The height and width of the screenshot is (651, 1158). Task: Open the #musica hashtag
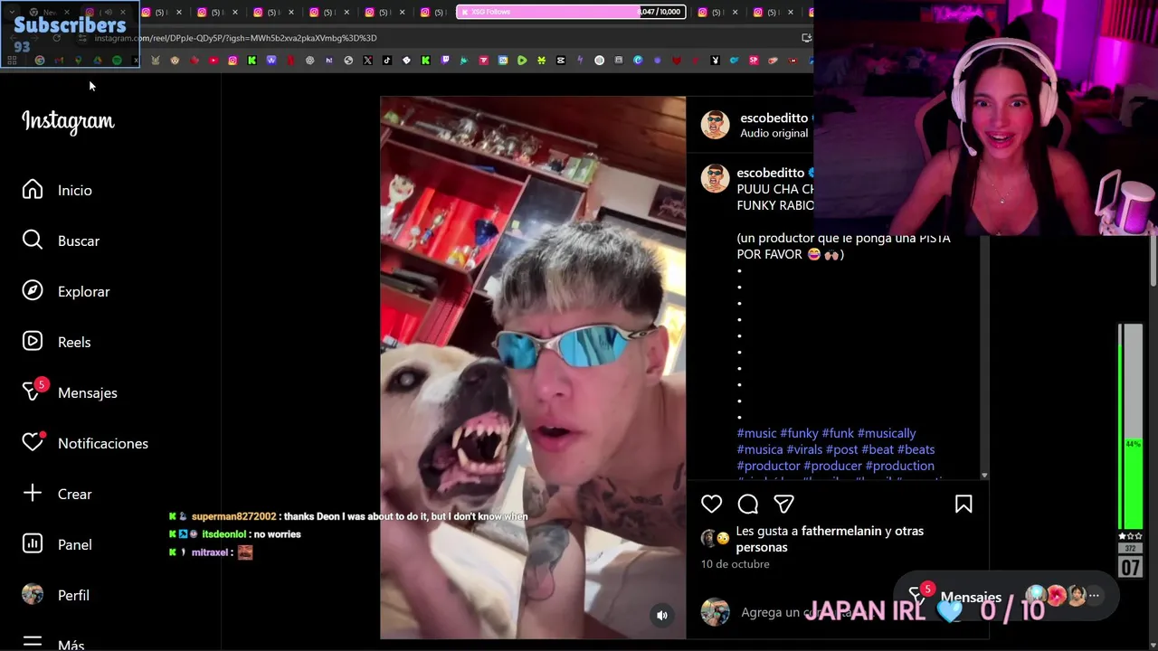[760, 449]
